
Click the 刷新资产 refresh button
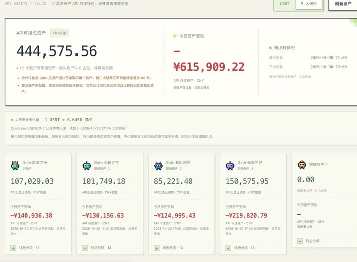343,3
